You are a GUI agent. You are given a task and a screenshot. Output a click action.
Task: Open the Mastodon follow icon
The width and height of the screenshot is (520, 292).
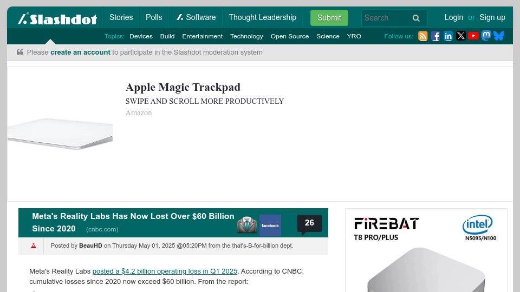[x=486, y=36]
